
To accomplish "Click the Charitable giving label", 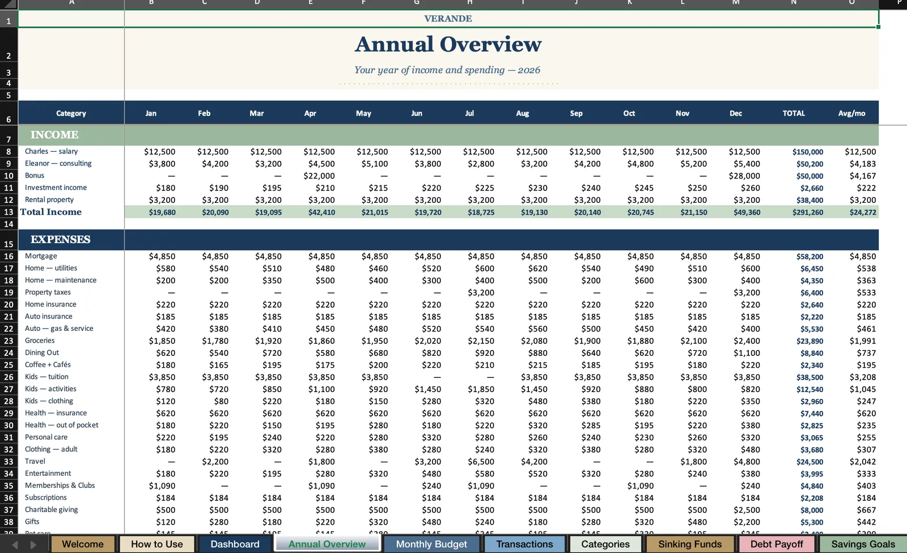I will [x=52, y=509].
